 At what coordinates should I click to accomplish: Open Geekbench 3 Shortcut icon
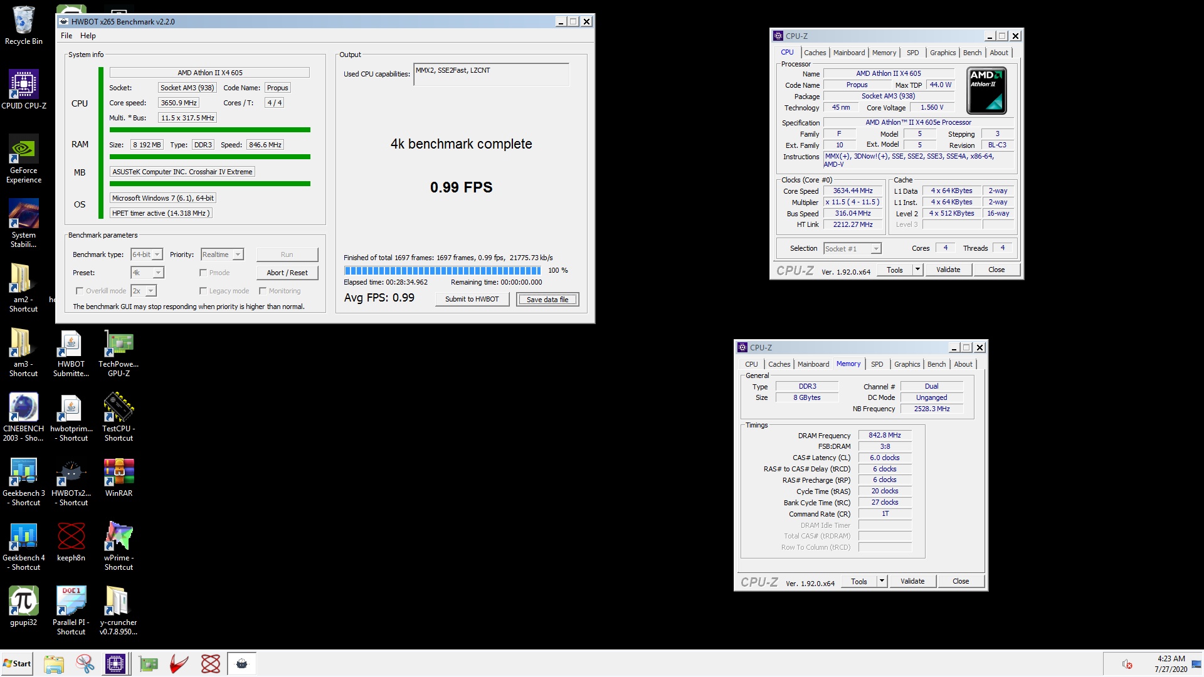click(x=23, y=481)
